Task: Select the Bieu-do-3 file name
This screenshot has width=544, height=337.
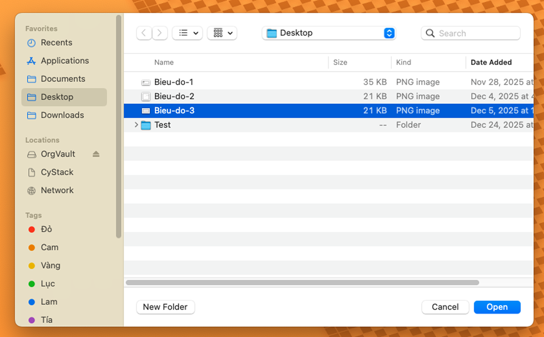Action: (174, 110)
